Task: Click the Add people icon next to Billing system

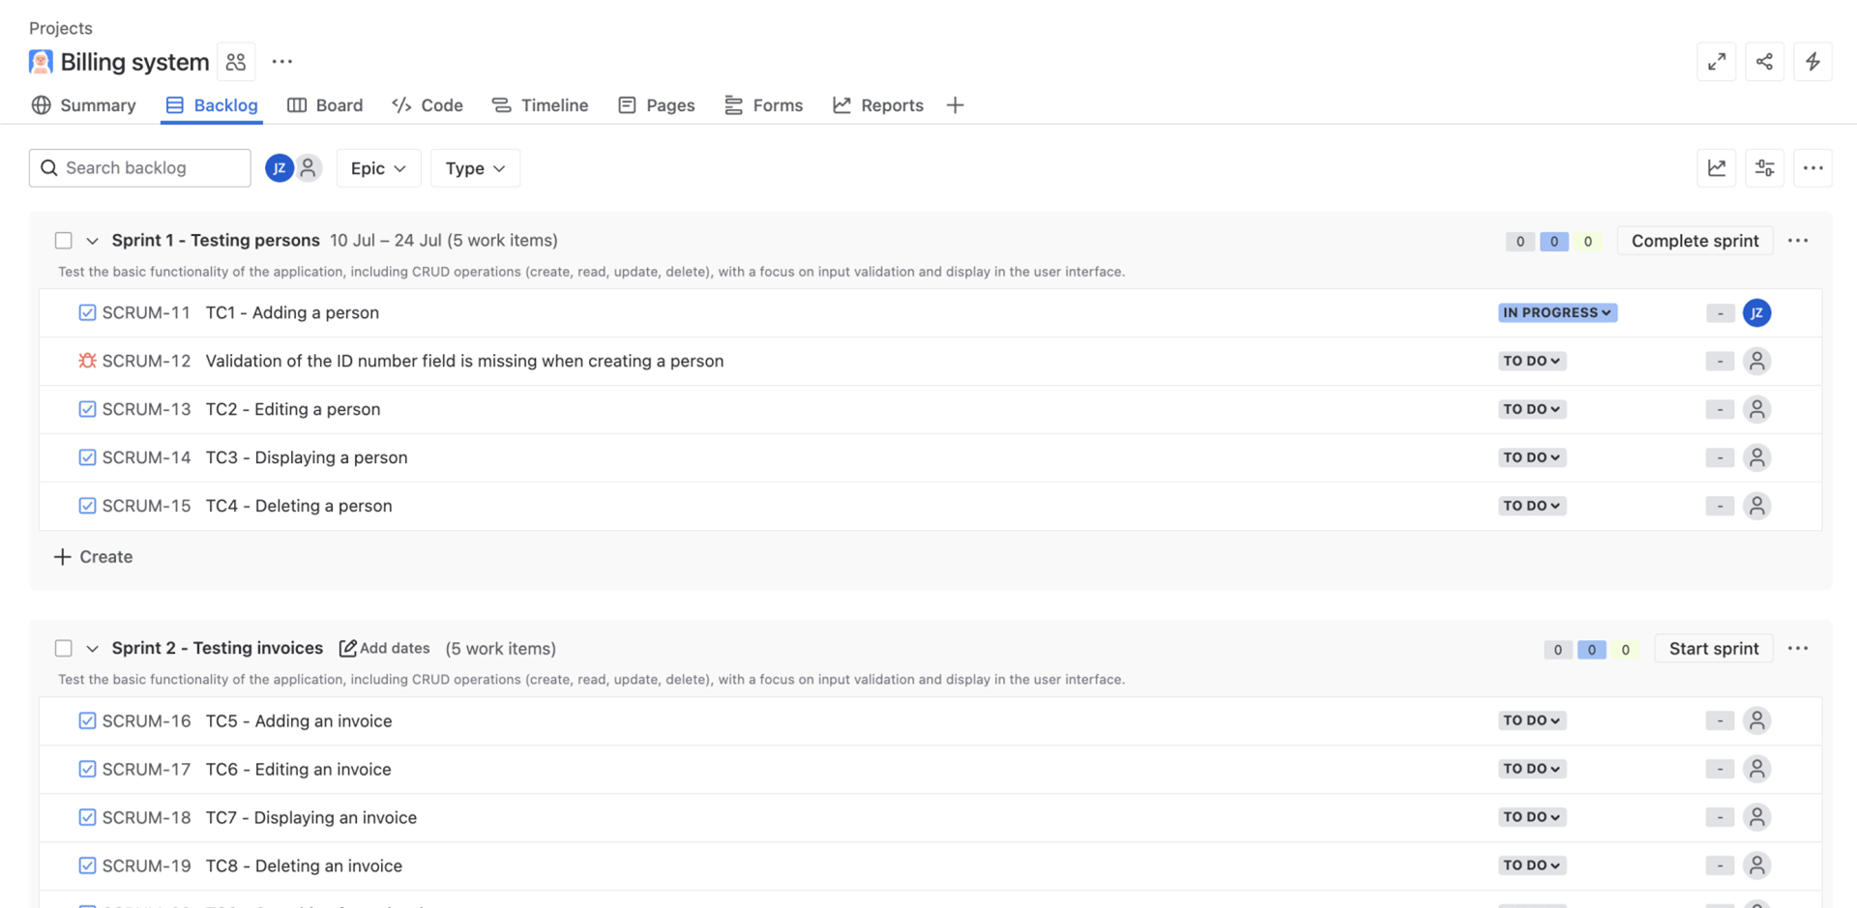Action: click(x=235, y=61)
